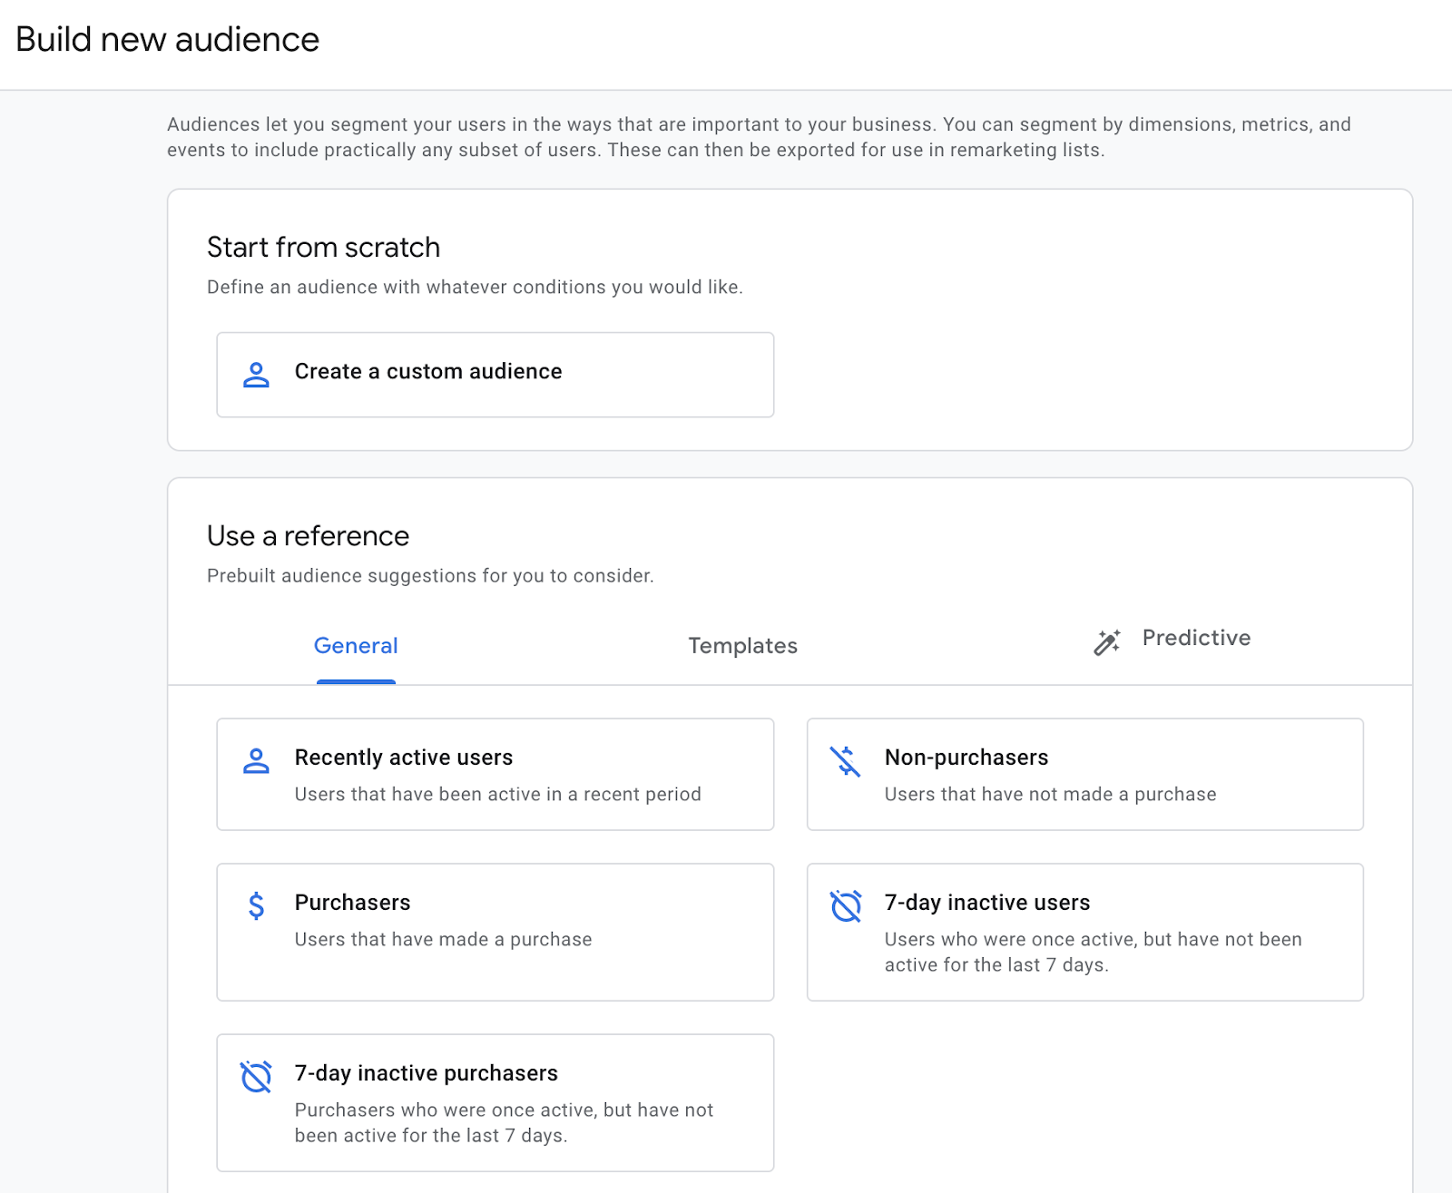1452x1193 pixels.
Task: Open the Templates tab
Action: coord(742,646)
